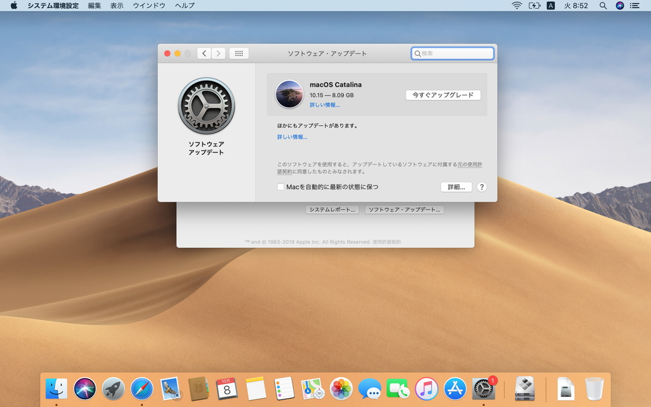Screen dimensions: 651x407
Task: Click the システムレポート button
Action: coord(331,209)
